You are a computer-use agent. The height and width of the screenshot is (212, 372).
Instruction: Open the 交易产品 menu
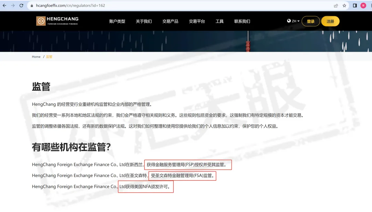pos(170,21)
